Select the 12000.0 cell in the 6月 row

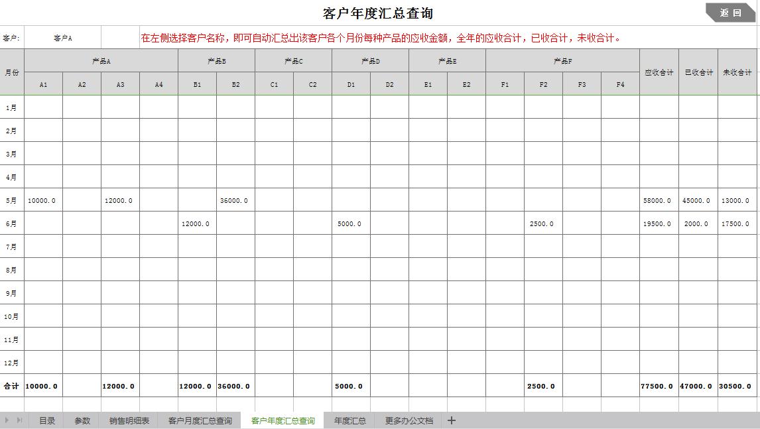(197, 223)
